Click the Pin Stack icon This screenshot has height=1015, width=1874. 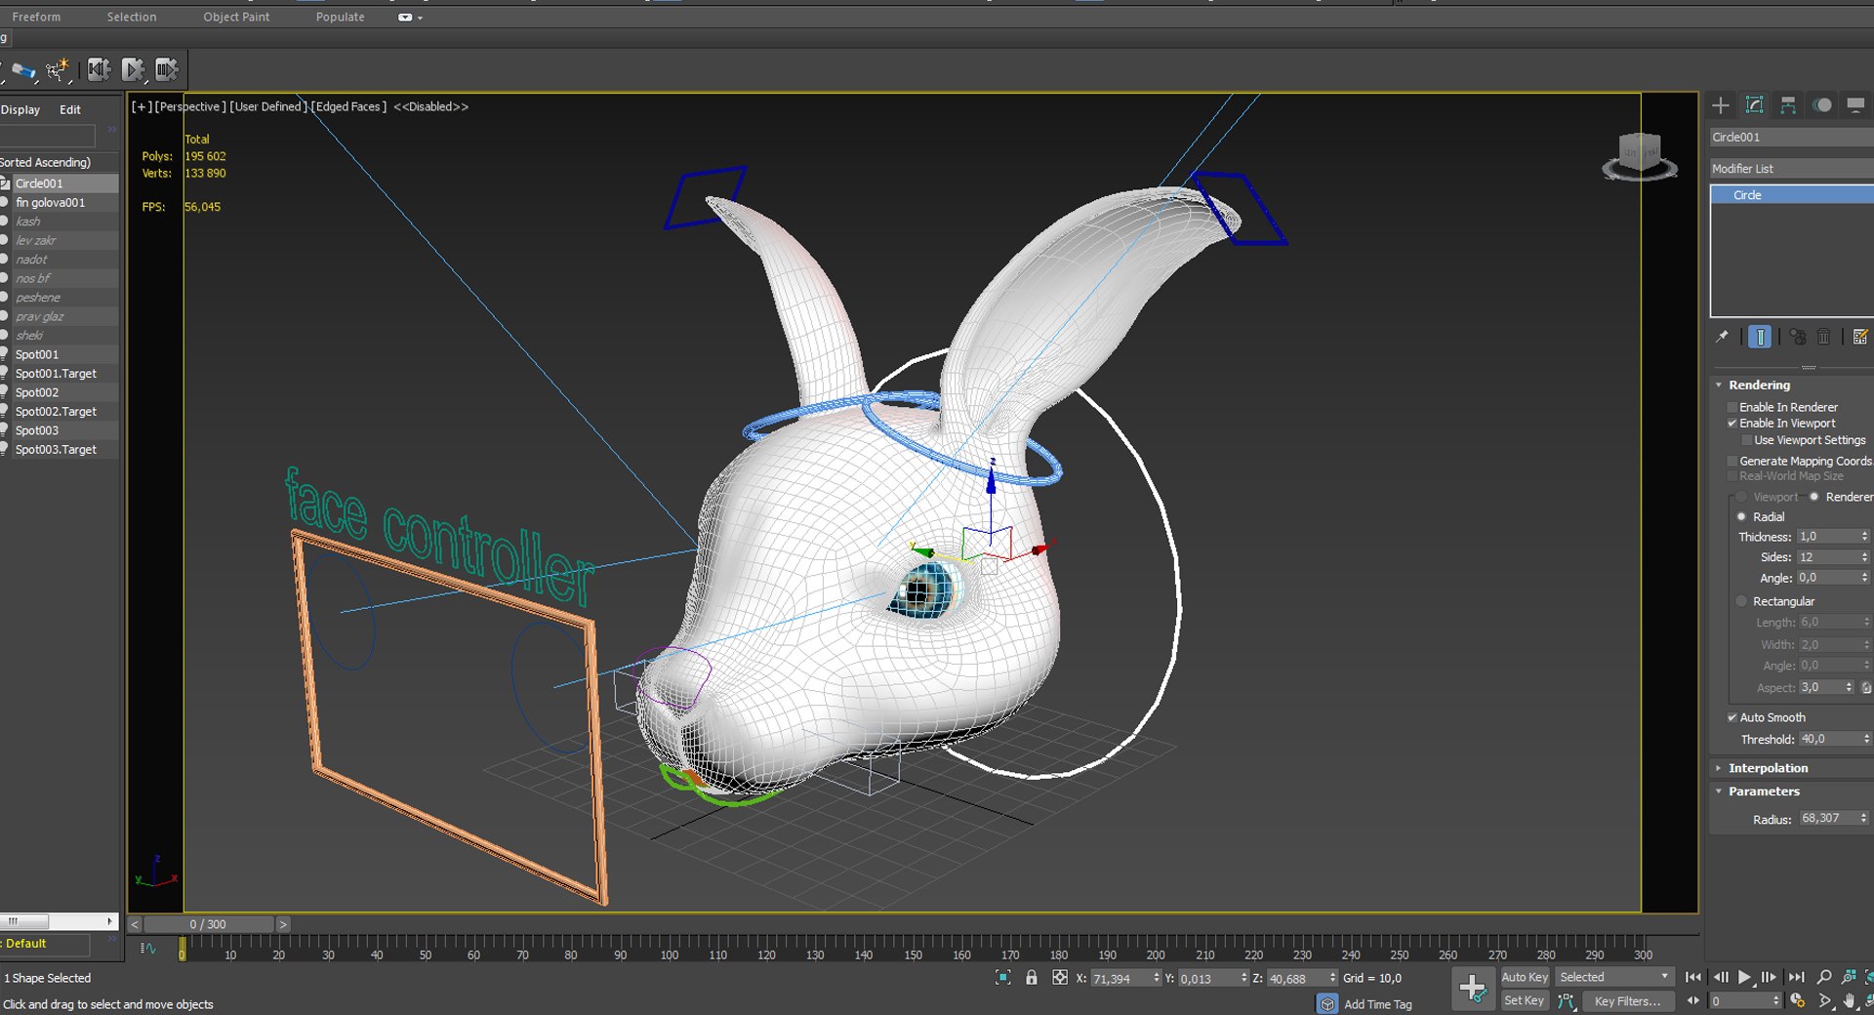[x=1723, y=337]
